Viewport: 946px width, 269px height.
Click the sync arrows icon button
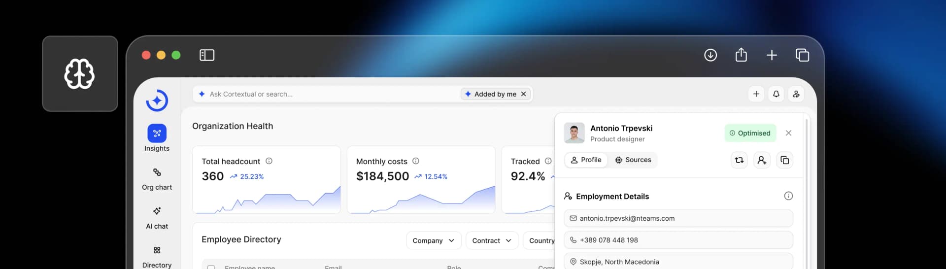click(x=739, y=160)
